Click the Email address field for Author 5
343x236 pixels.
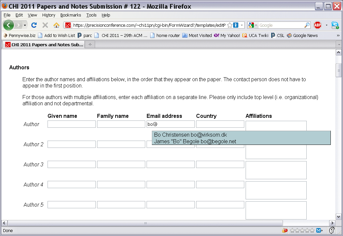click(x=171, y=205)
